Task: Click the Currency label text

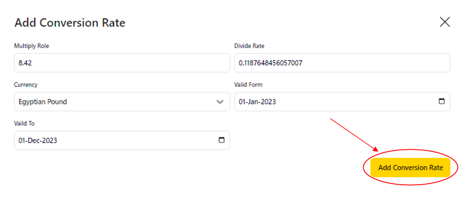Action: [26, 85]
